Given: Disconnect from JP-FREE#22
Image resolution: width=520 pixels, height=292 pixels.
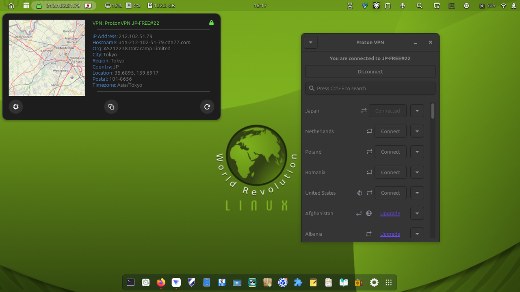Looking at the screenshot, I should pyautogui.click(x=370, y=71).
